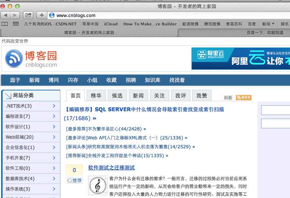Switch to the 关注 tab
This screenshot has height=198, width=290.
coord(159,96)
